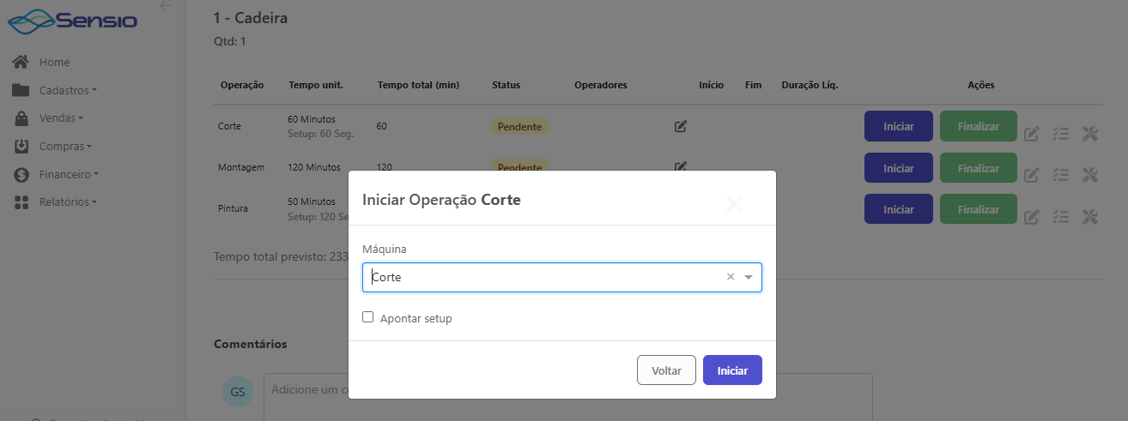Open the Compras menu in the sidebar
Viewport: 1128px width, 421px height.
pyautogui.click(x=64, y=147)
